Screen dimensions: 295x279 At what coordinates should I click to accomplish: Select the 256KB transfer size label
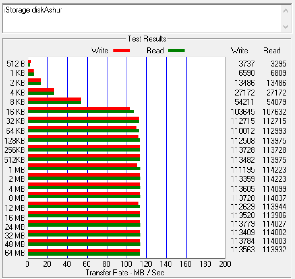[15, 150]
